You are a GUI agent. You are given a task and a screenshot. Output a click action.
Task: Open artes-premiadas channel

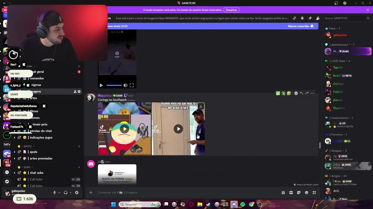point(41,158)
